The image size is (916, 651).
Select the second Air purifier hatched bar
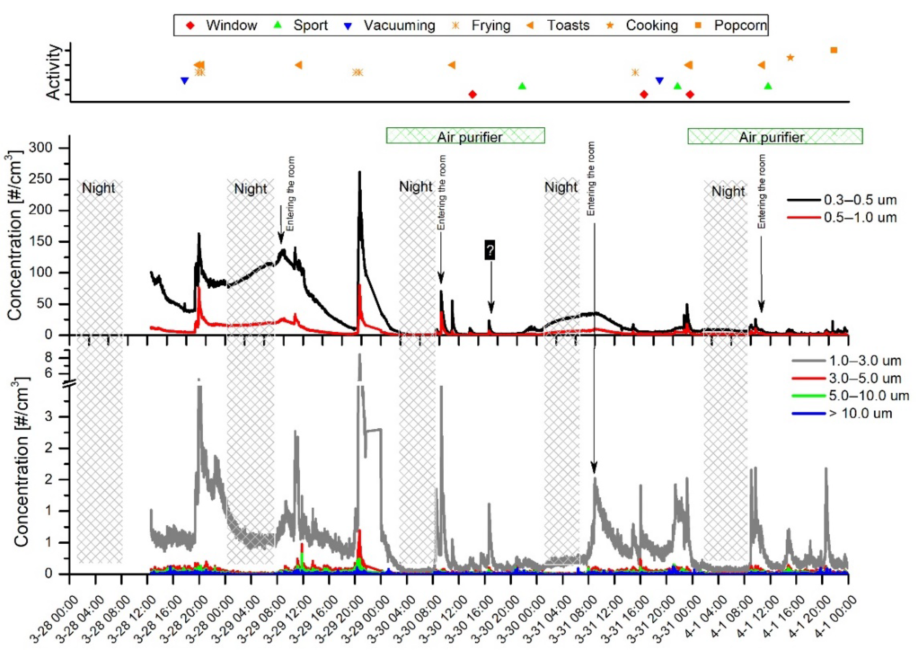(775, 136)
